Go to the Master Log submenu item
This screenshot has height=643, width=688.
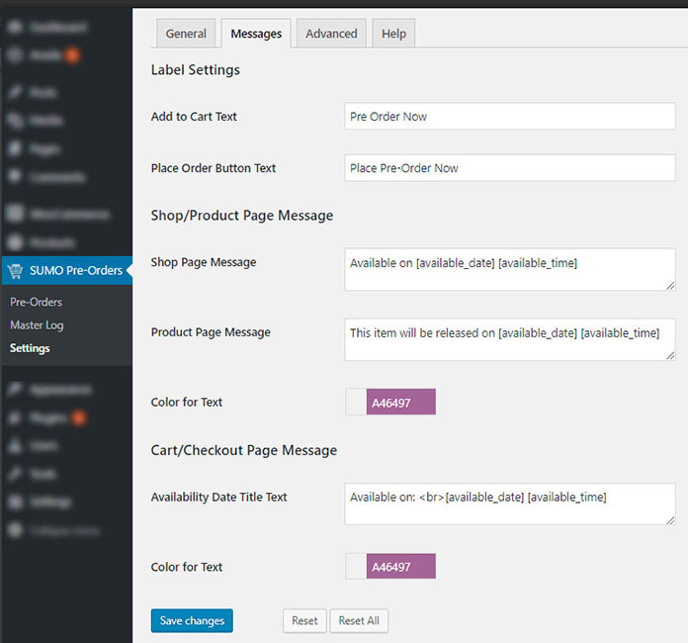pos(37,324)
